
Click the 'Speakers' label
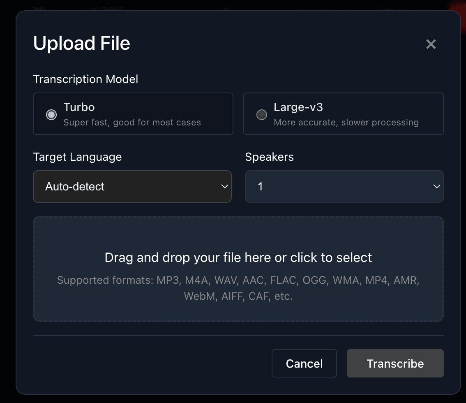click(x=269, y=157)
